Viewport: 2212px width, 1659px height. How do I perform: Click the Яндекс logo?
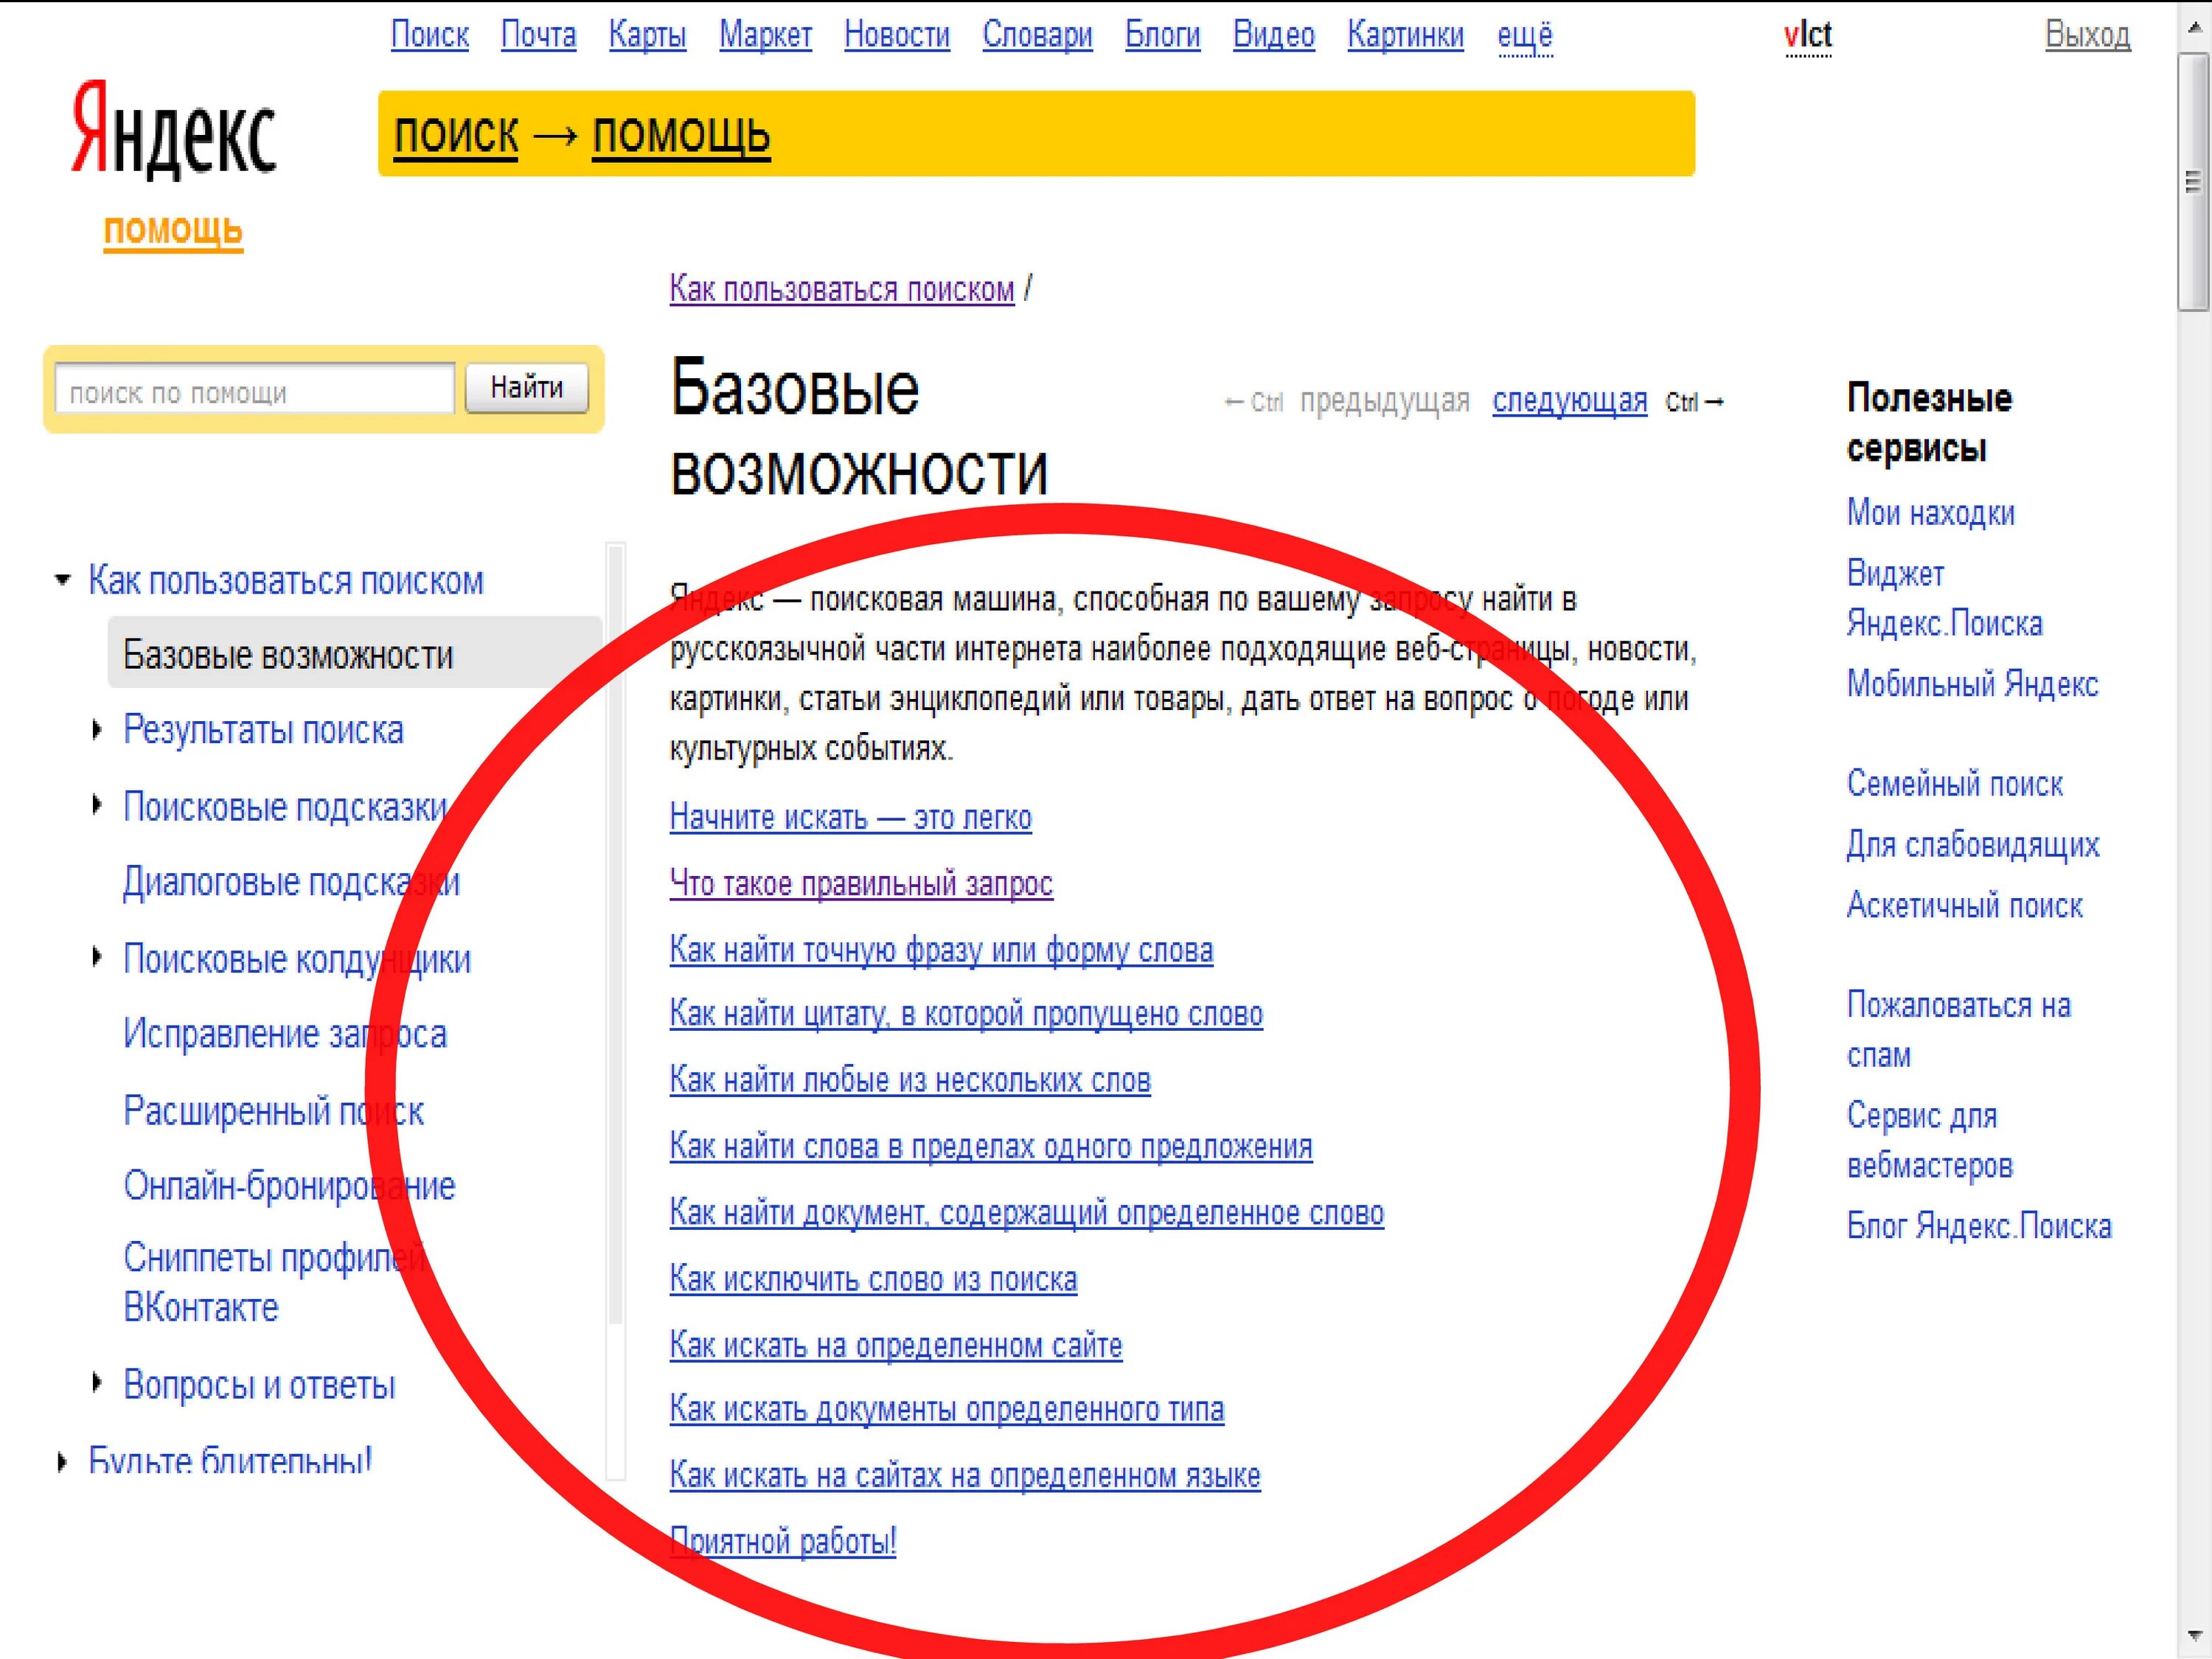(x=174, y=130)
